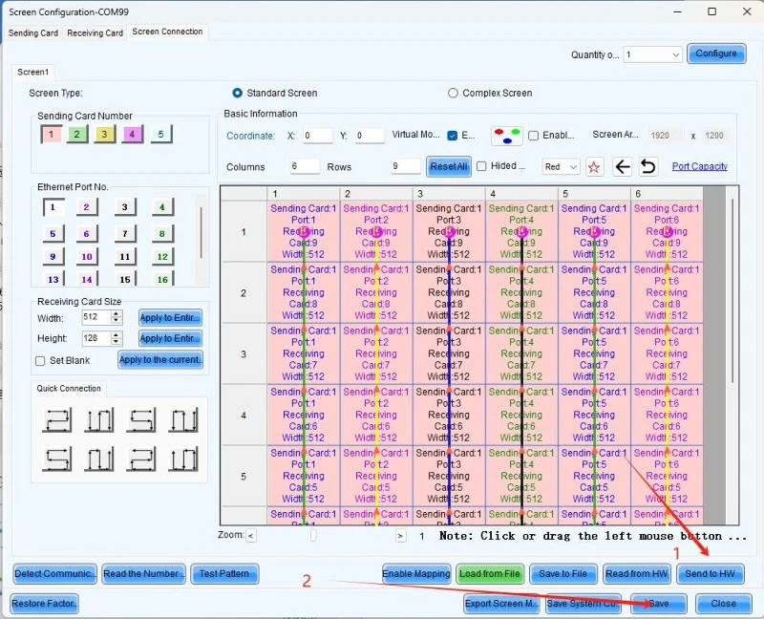
Task: Select the third Quick Connection pattern in the top row
Action: pyautogui.click(x=141, y=420)
